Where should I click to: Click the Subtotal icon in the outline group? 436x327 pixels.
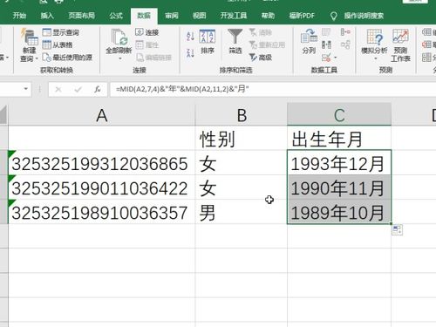tap(427, 58)
